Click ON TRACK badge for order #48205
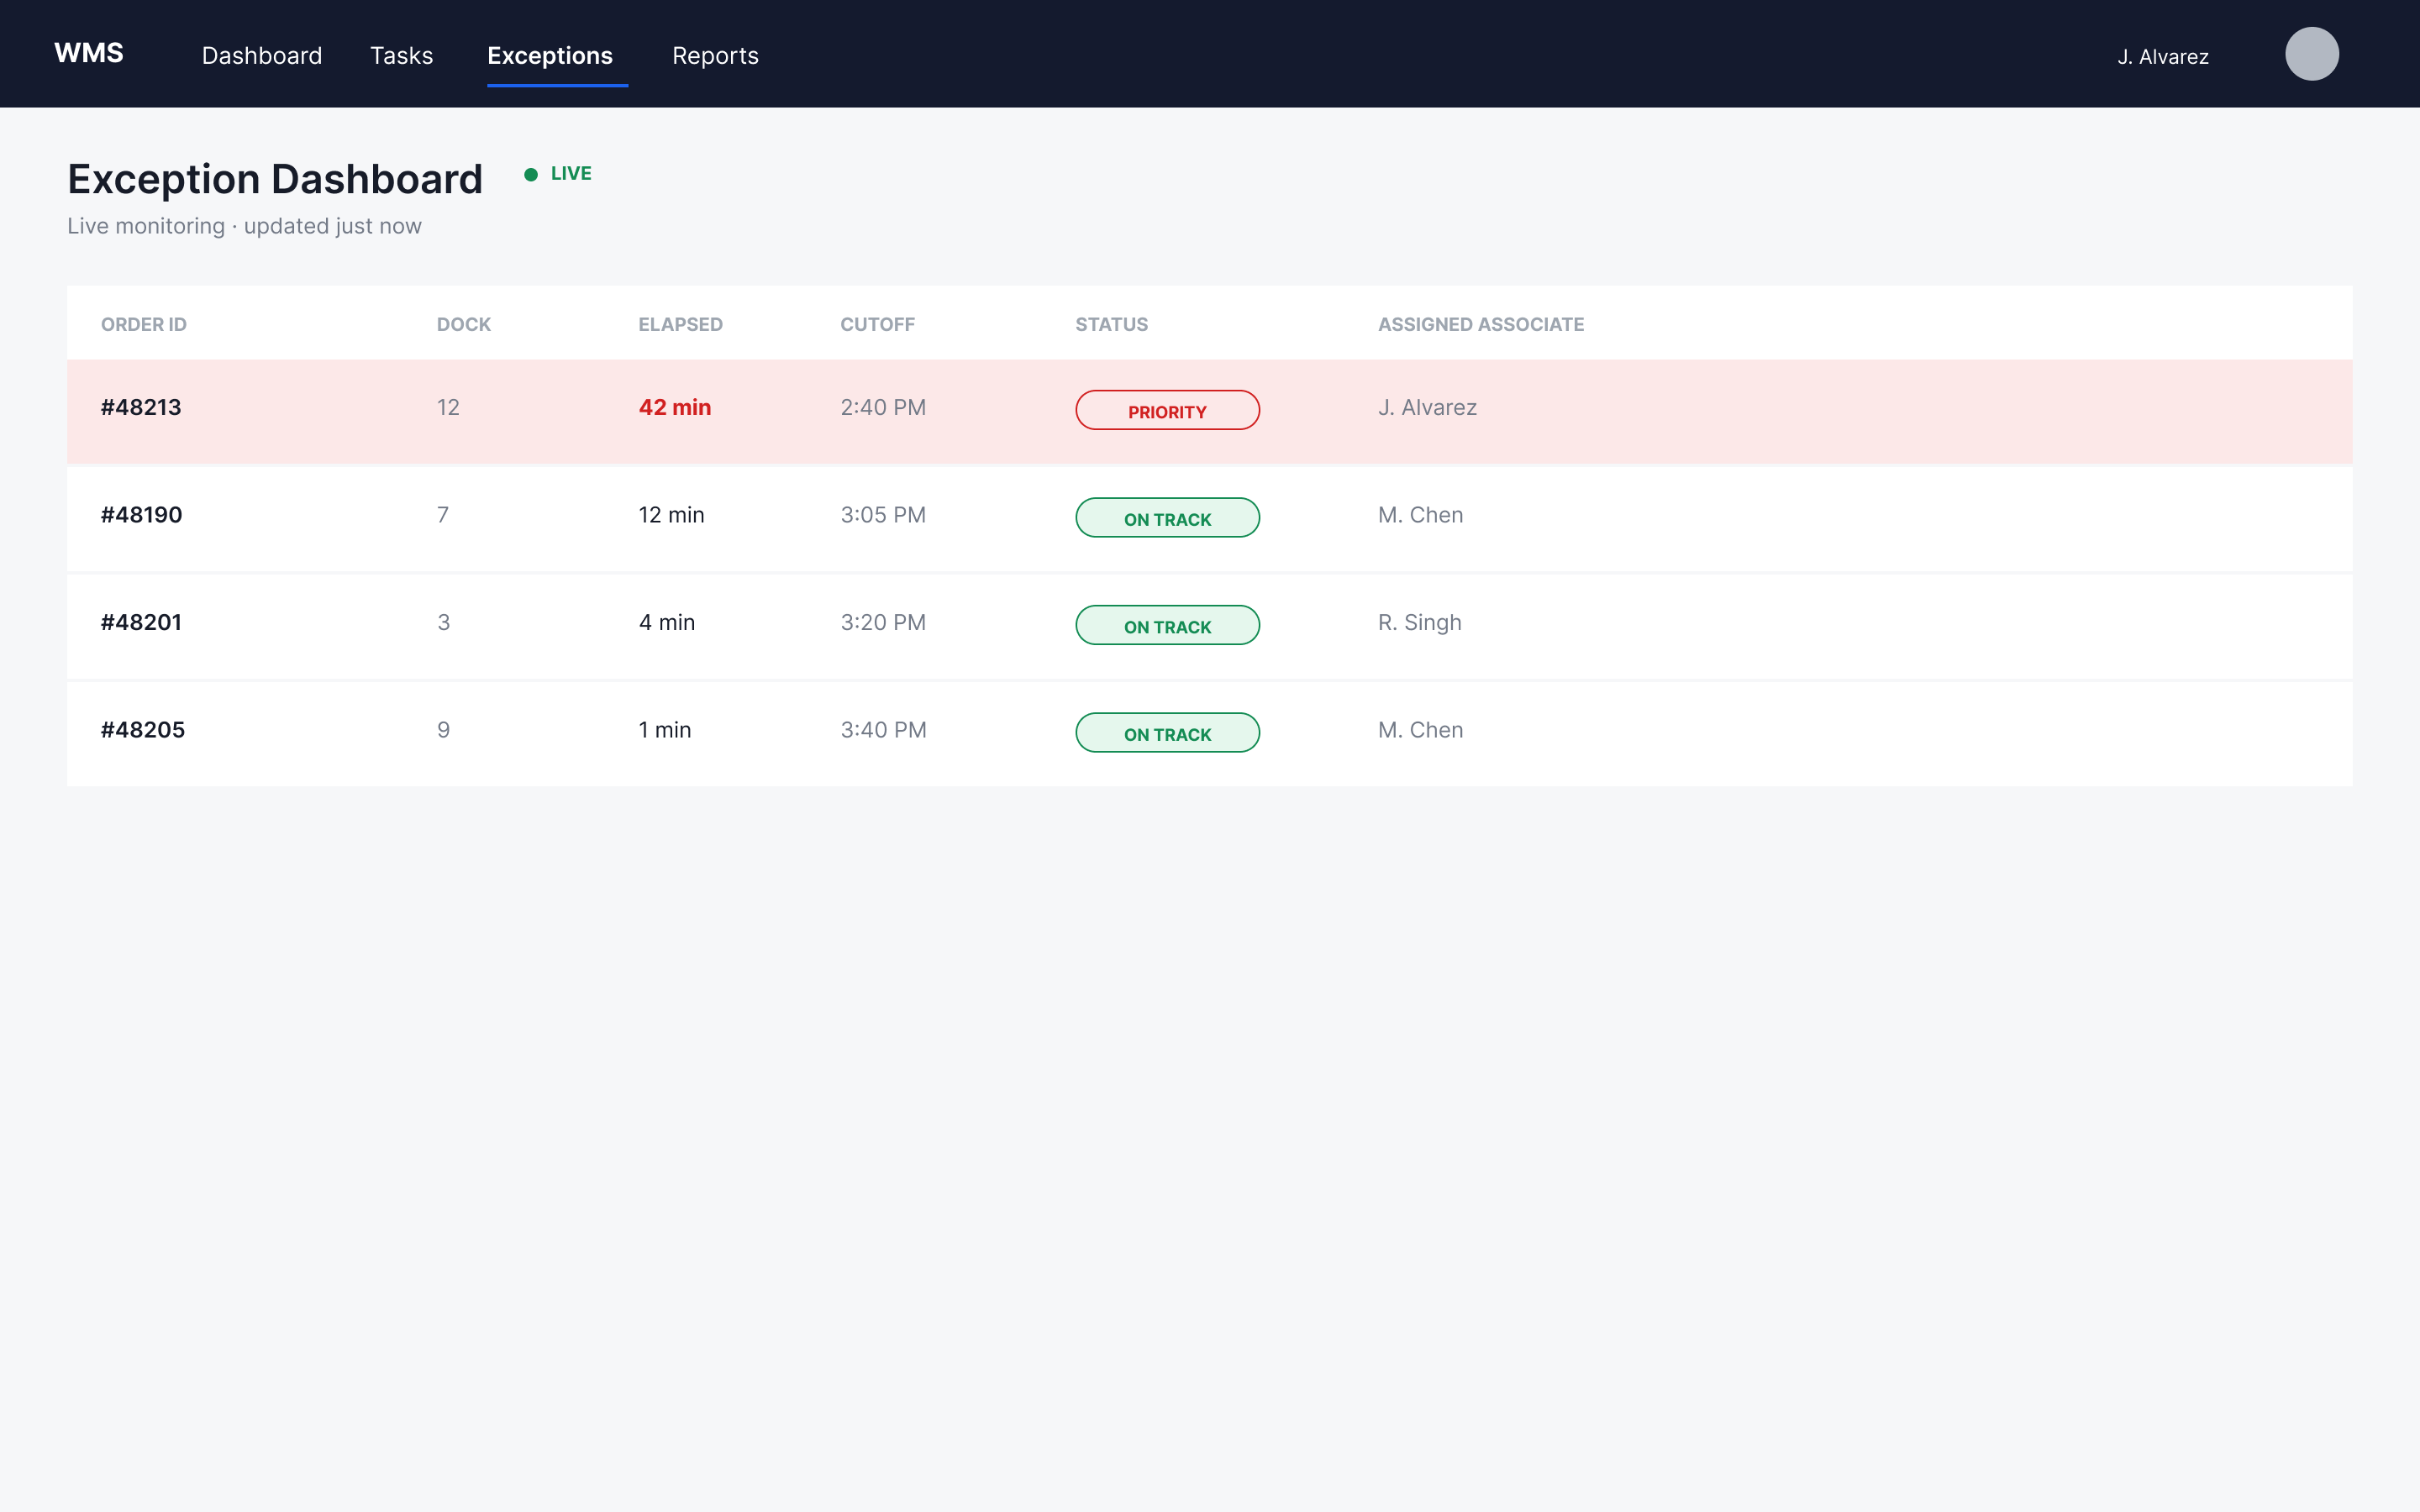 [1167, 733]
